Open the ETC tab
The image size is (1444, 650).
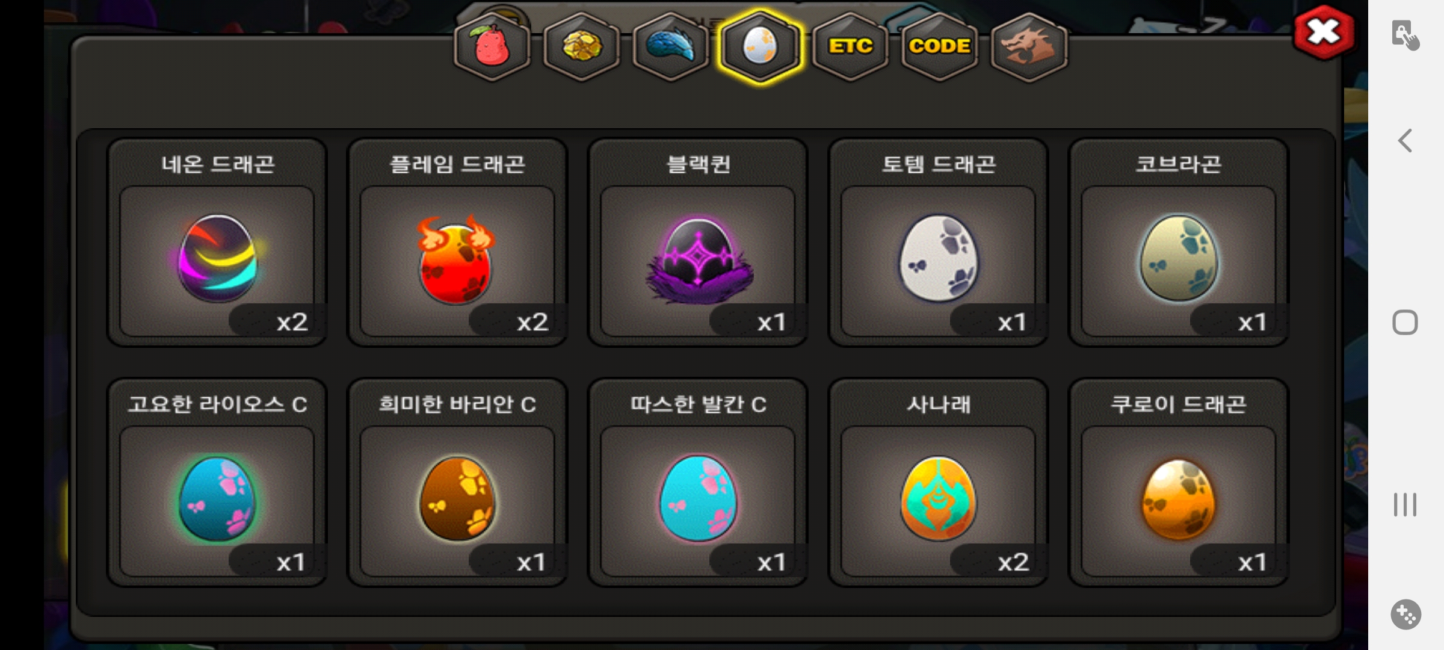click(850, 47)
